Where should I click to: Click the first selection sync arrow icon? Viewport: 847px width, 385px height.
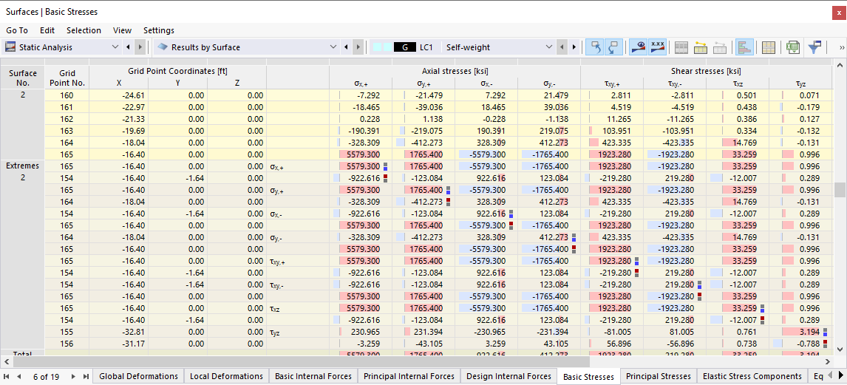click(x=594, y=47)
